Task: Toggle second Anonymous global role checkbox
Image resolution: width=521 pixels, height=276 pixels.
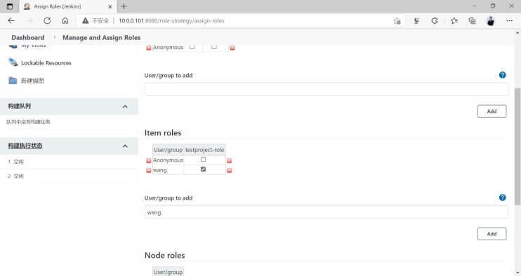Action: [x=214, y=47]
